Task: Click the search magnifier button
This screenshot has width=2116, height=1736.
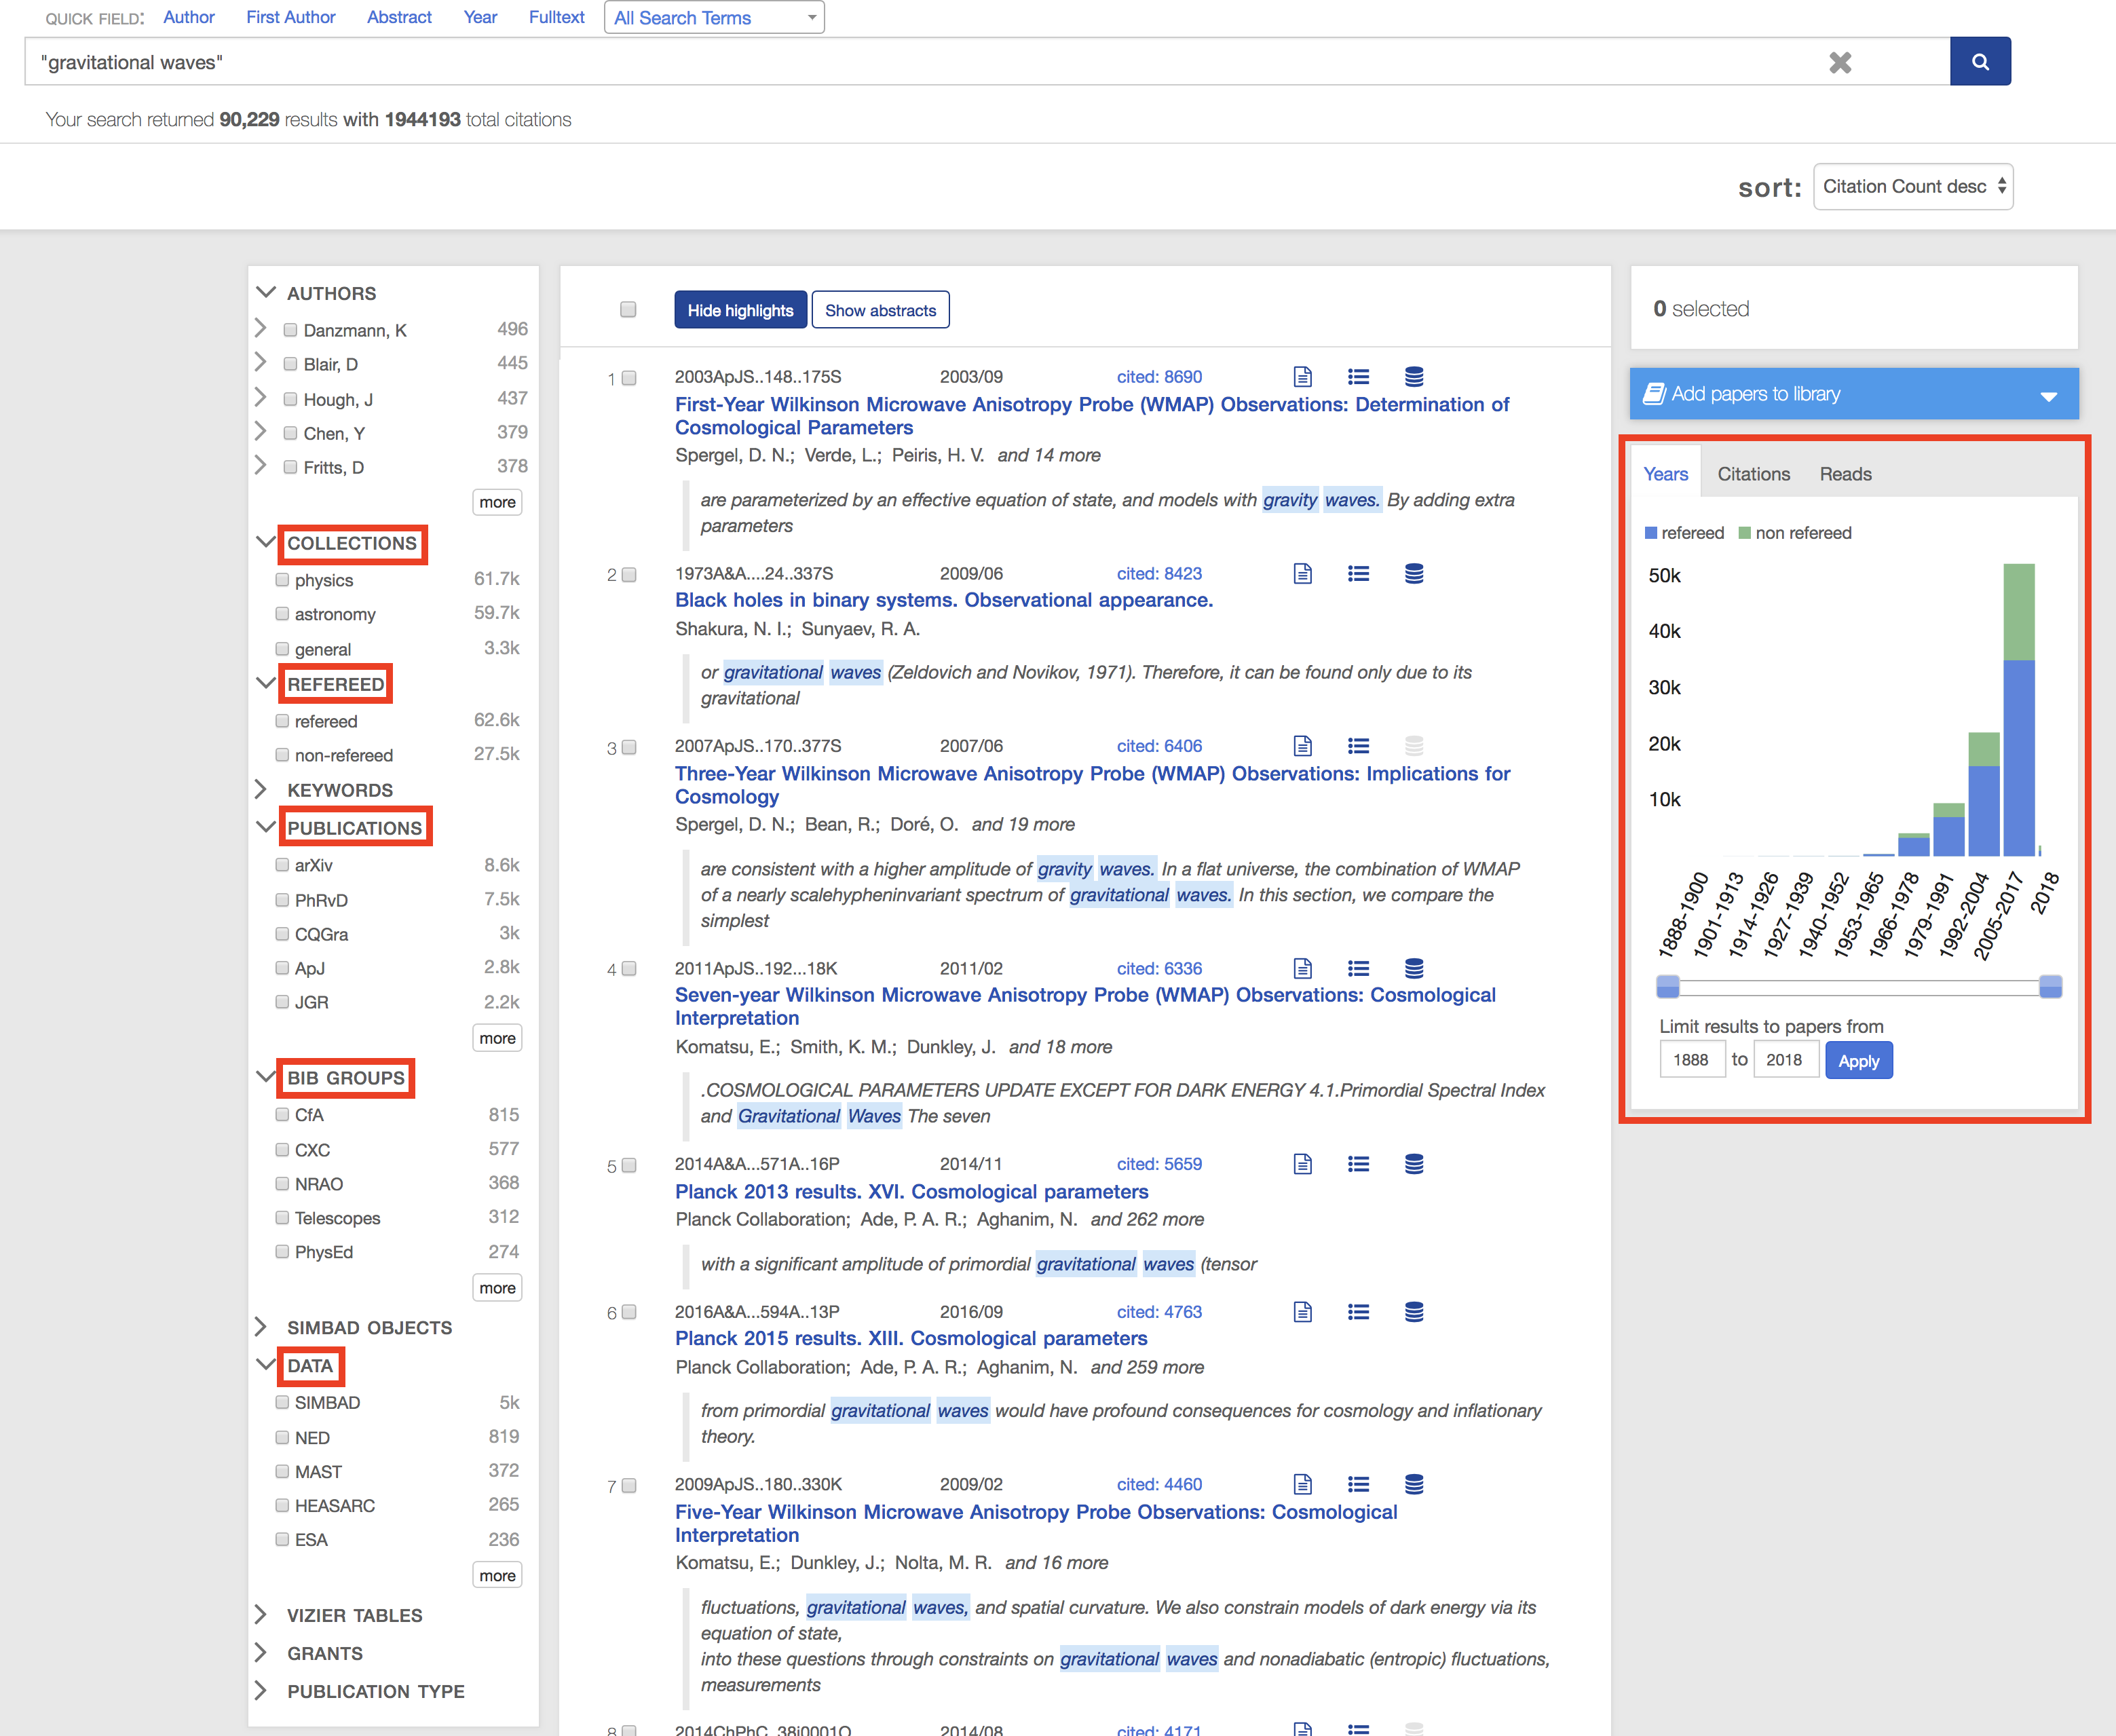Action: click(1980, 61)
